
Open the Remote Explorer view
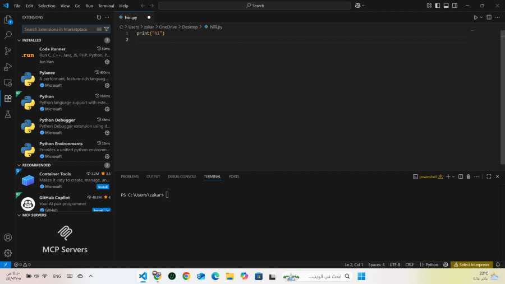pos(8,83)
